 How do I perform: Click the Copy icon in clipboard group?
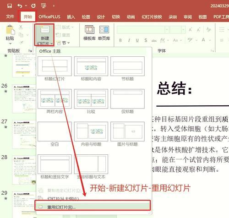[x=21, y=35]
